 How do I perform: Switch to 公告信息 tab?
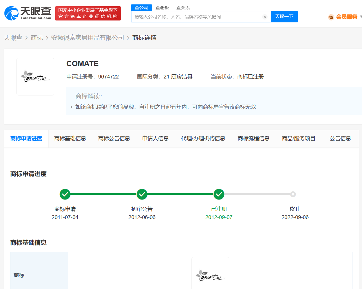click(x=340, y=138)
